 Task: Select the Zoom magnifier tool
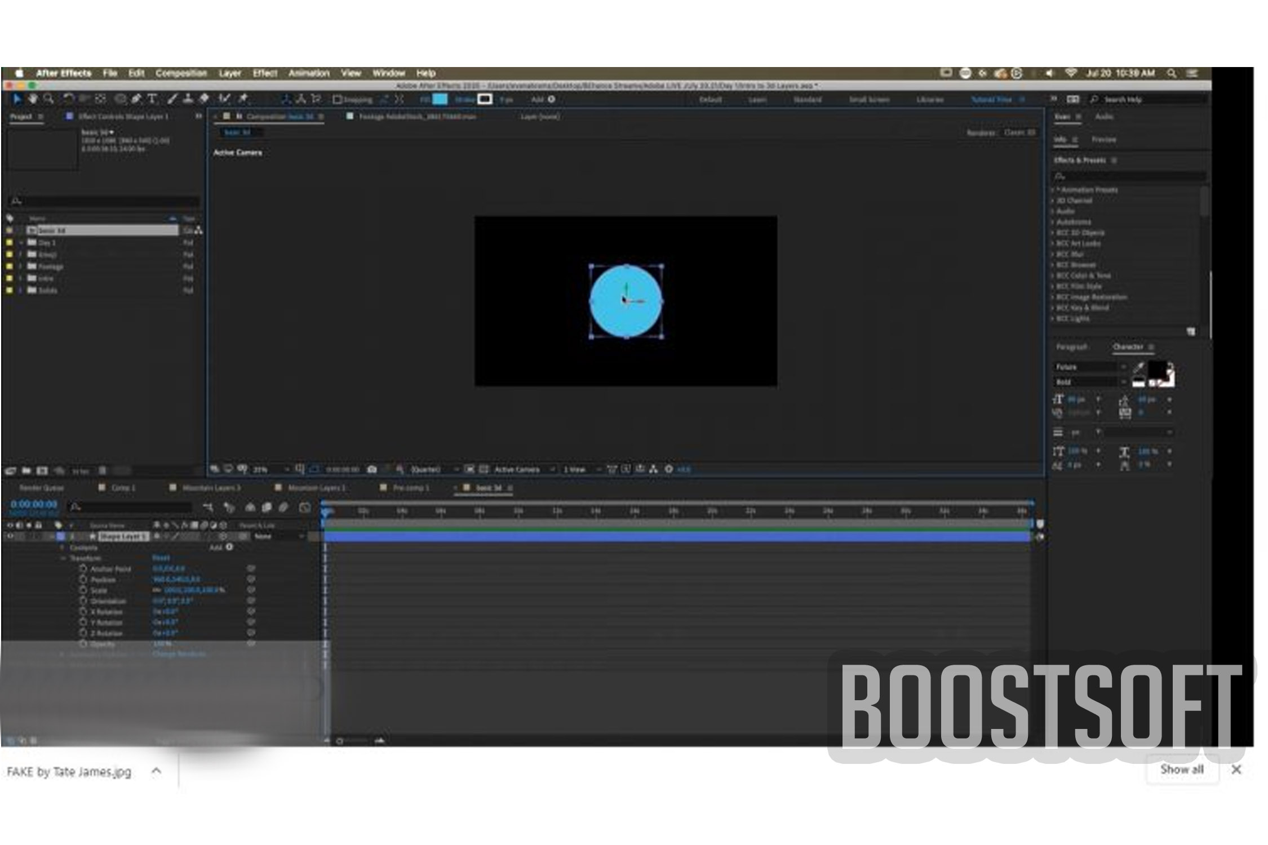coord(49,99)
